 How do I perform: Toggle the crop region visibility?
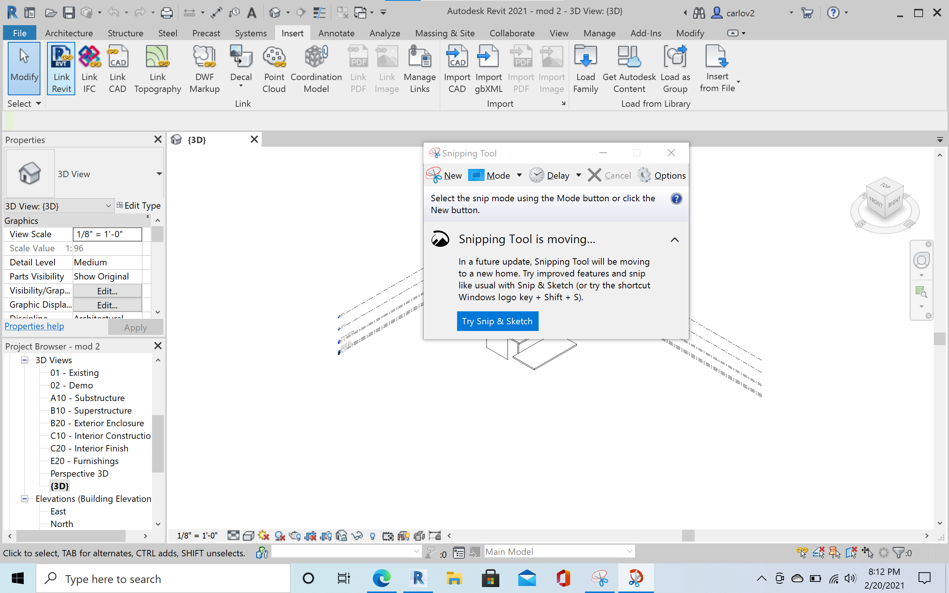327,535
